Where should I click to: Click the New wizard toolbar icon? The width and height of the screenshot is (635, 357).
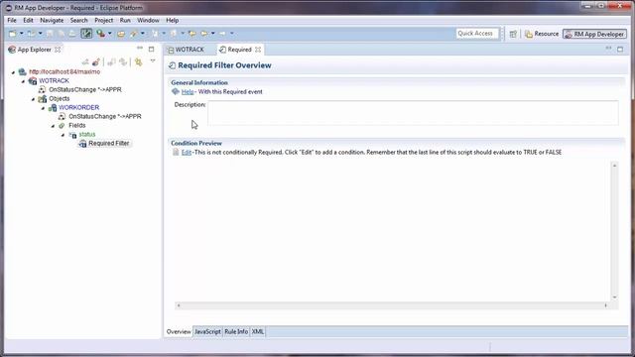(x=13, y=34)
